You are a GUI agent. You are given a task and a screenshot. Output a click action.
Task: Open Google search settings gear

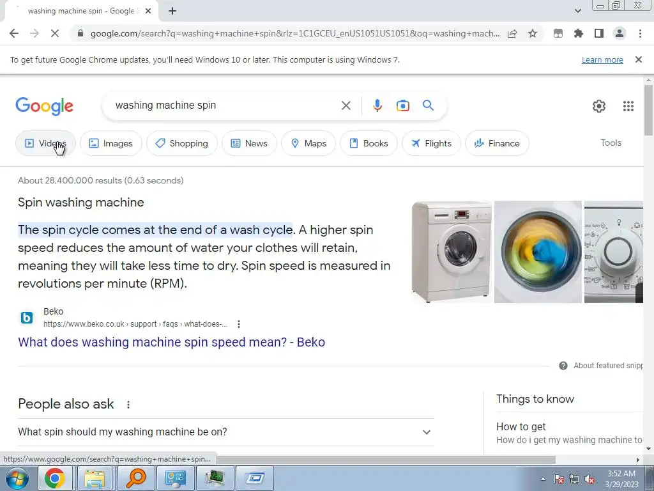coord(599,106)
